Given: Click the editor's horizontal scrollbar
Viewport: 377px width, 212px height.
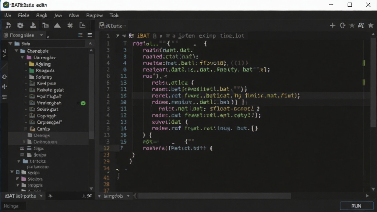Looking at the screenshot, I should click(215, 196).
